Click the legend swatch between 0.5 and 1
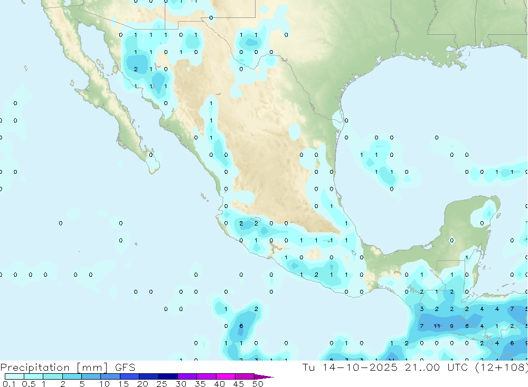Viewport: 528px width, 387px height. (x=34, y=376)
